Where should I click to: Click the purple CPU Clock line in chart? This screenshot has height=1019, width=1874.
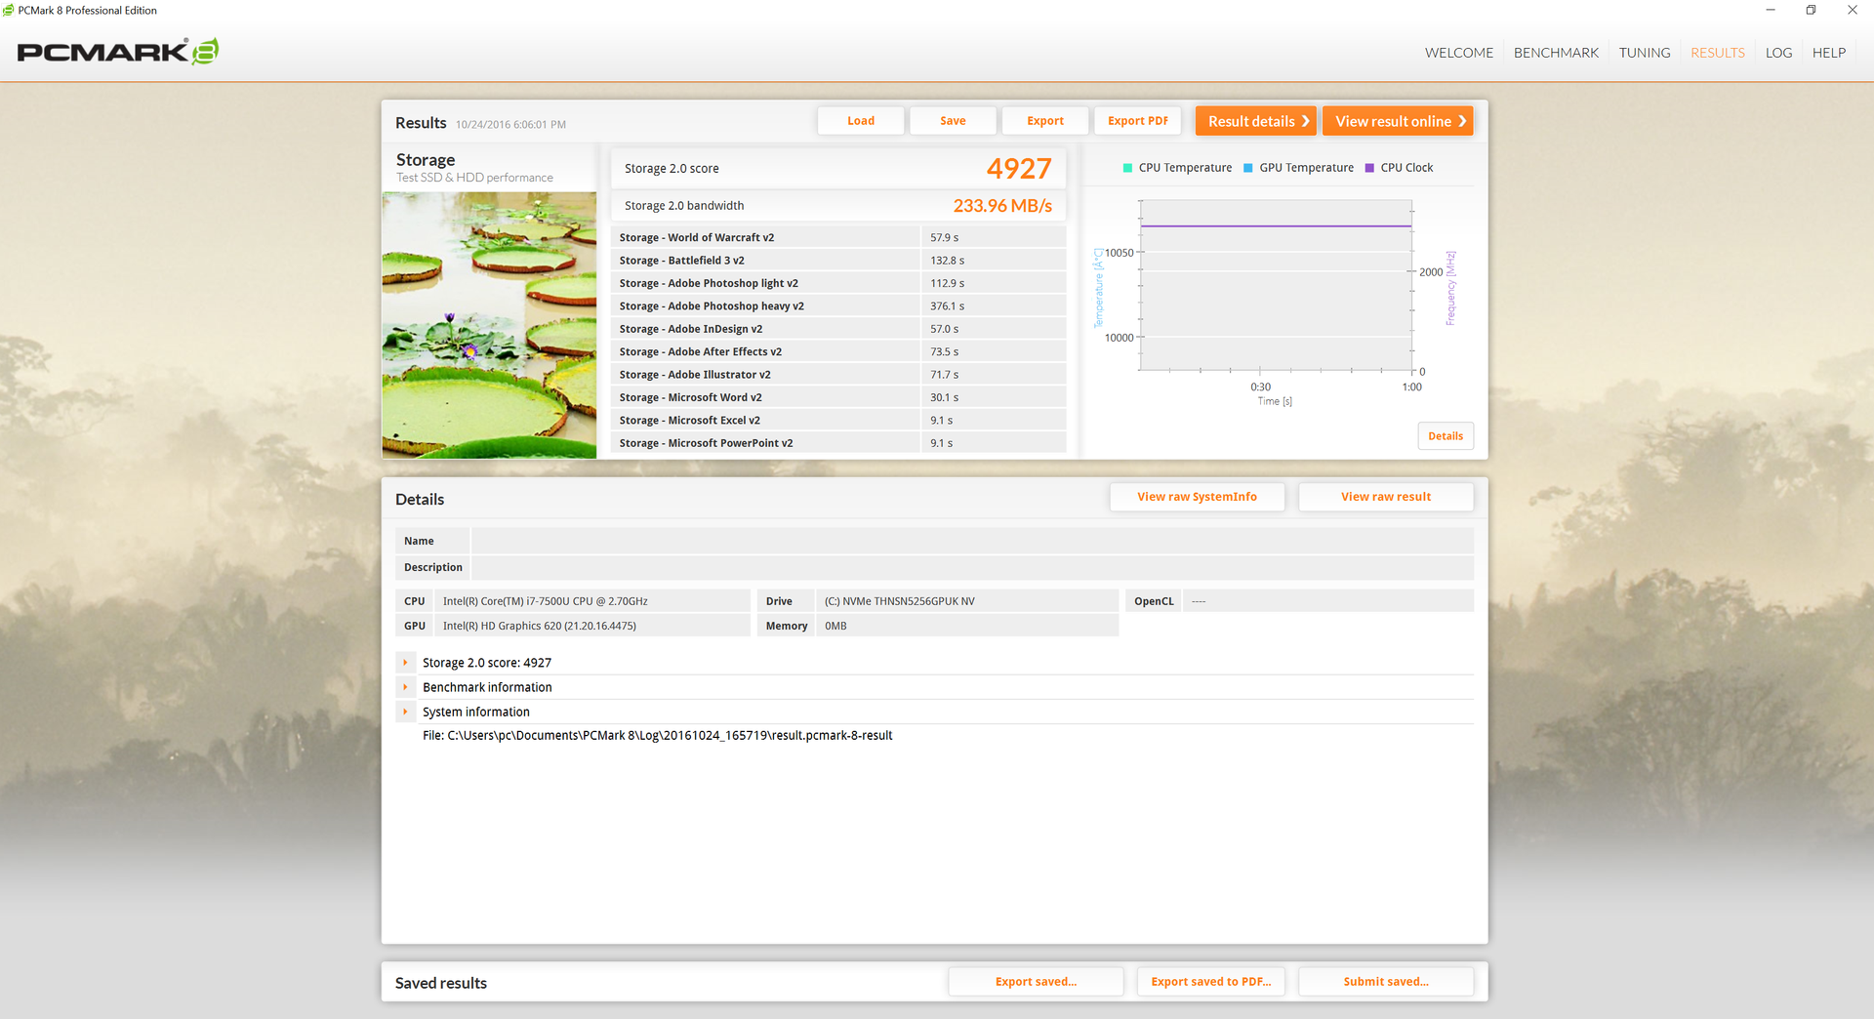pos(1276,226)
